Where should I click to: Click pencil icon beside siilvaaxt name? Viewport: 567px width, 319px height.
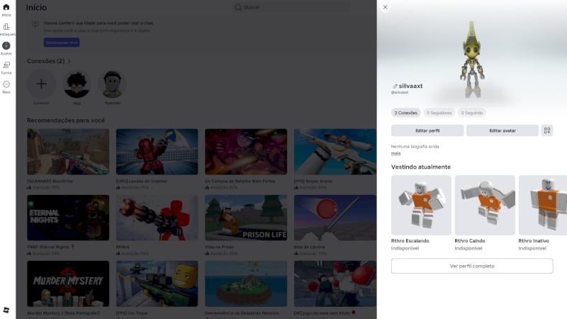point(395,86)
